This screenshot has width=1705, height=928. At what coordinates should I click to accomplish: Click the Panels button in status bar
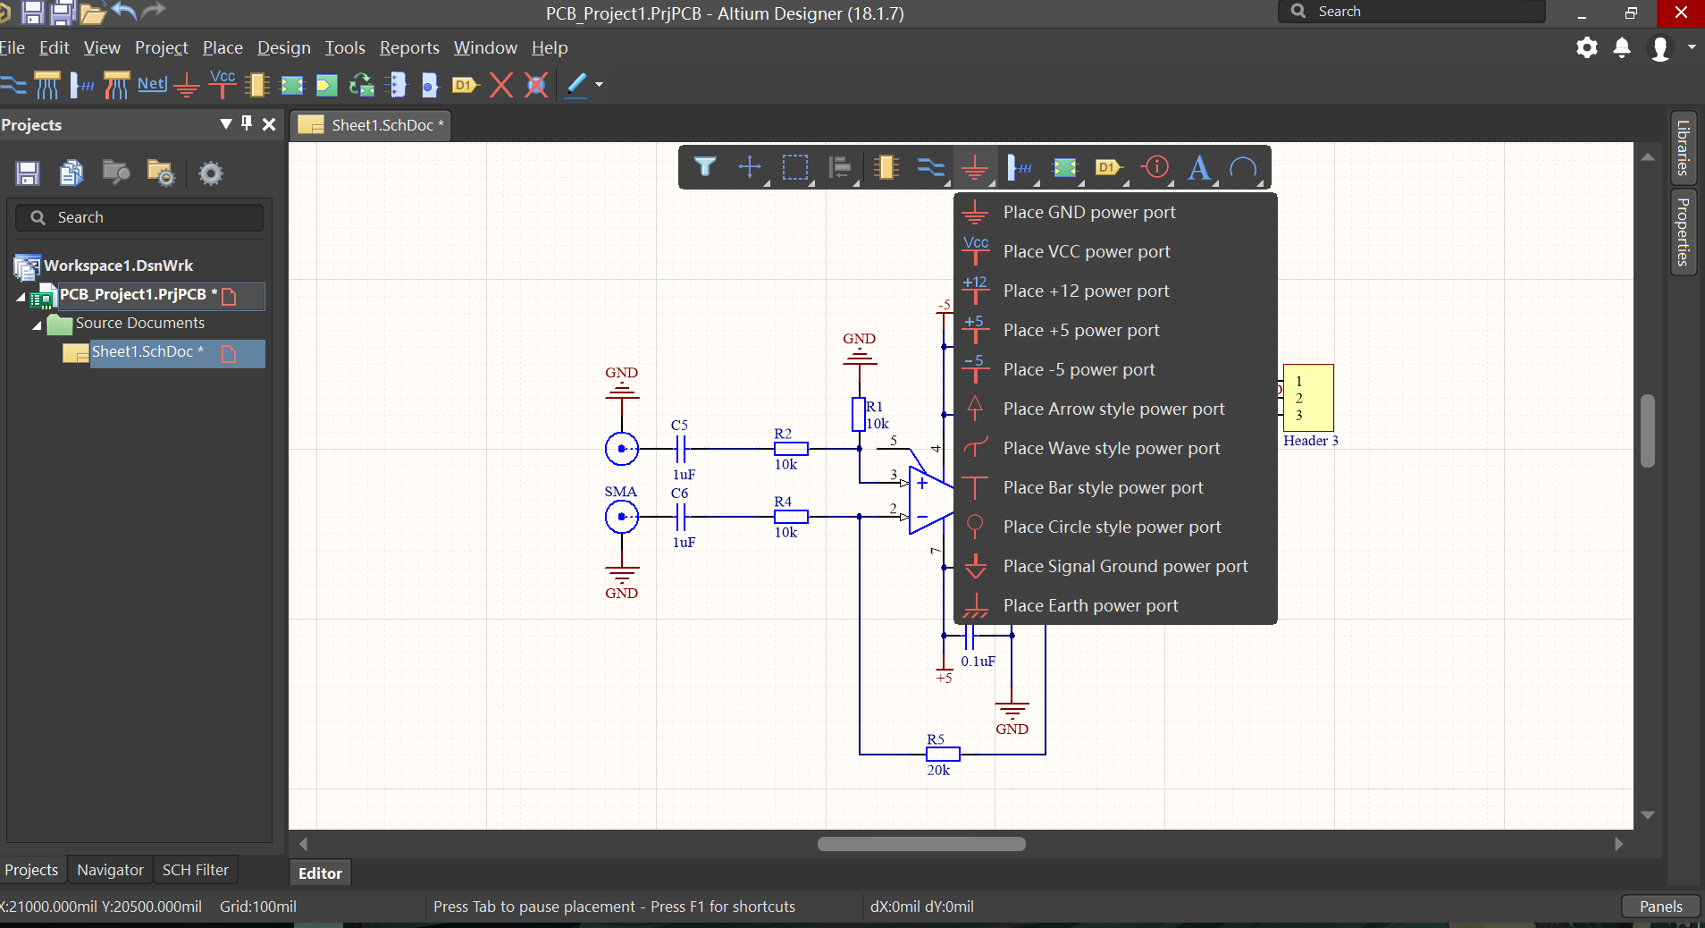[1661, 907]
